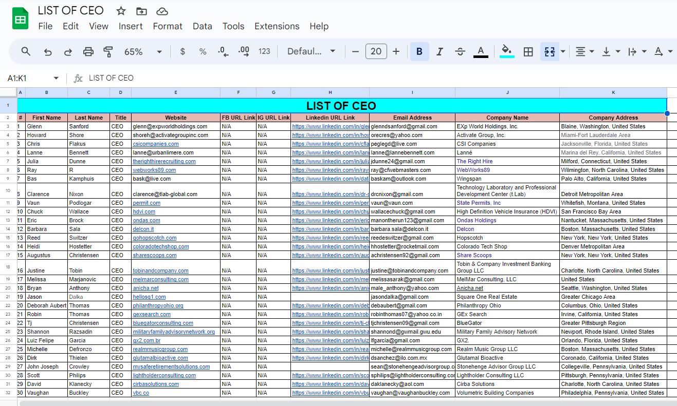Format as currency with dollar icon
Viewport: 677px width, 406px height.
click(182, 51)
